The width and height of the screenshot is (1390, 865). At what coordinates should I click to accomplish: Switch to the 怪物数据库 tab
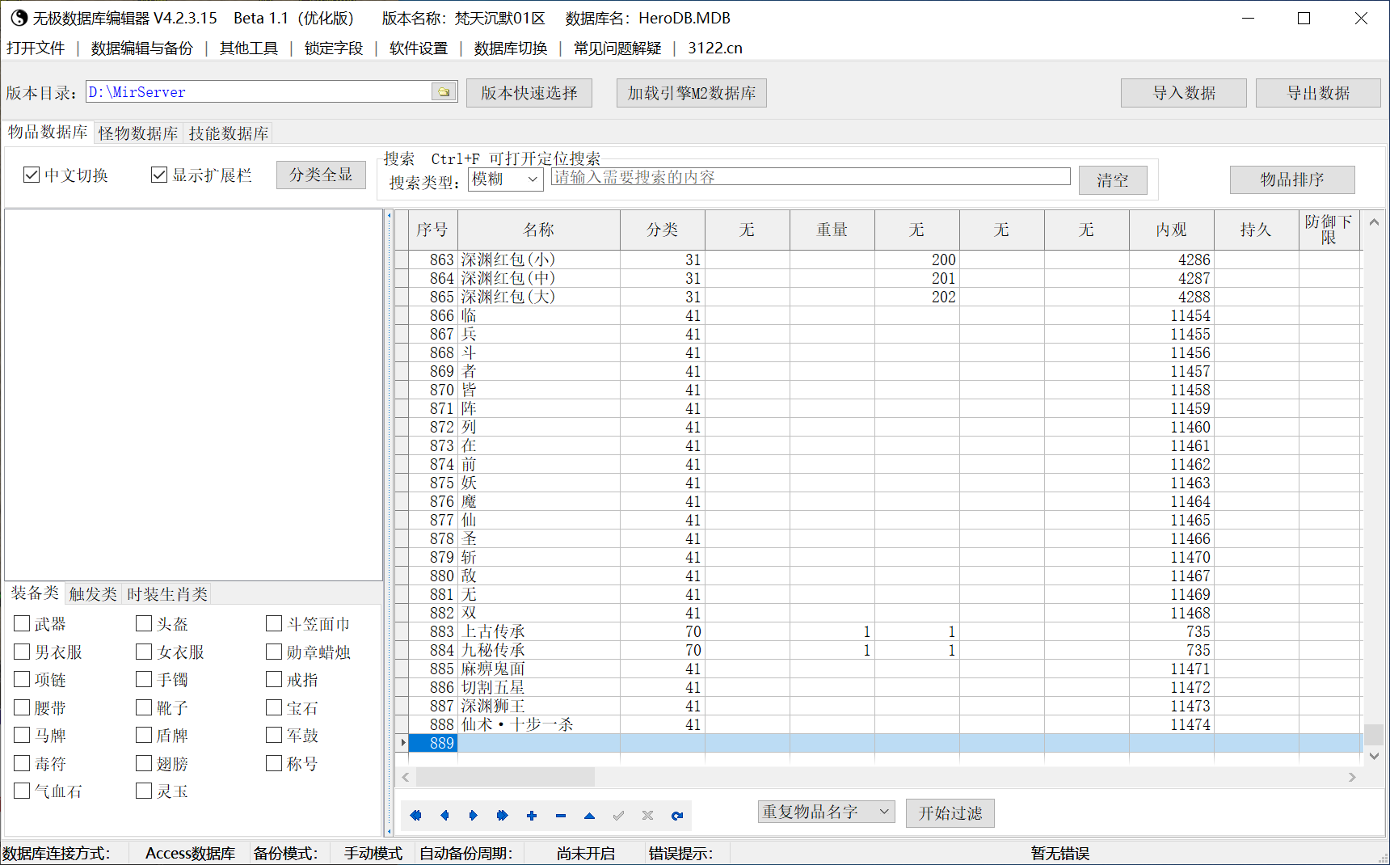click(x=138, y=133)
